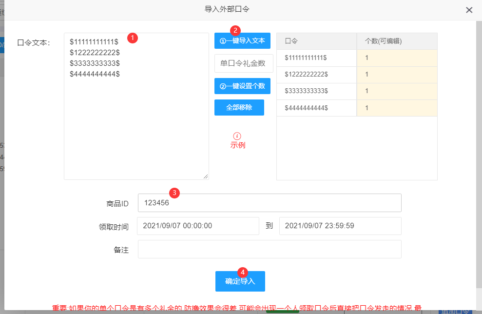Edit the count cell for $4444444444$
Image resolution: width=482 pixels, height=314 pixels.
tap(397, 108)
